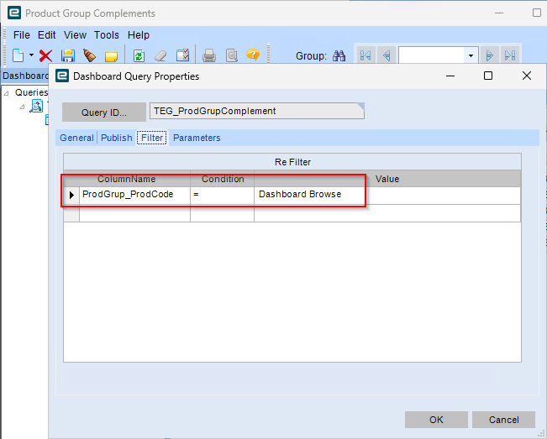Collapse the Queries tree node
This screenshot has width=547, height=439.
tap(6, 93)
